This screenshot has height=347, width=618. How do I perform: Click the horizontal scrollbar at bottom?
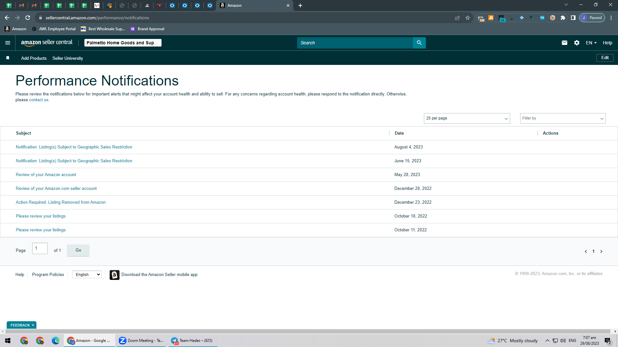click(307, 331)
